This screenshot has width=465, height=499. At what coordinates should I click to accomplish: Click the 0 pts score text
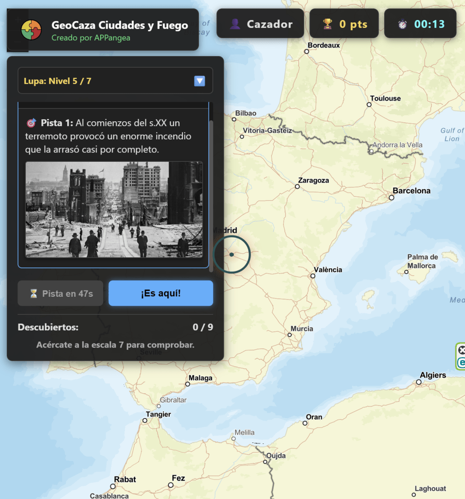point(353,24)
